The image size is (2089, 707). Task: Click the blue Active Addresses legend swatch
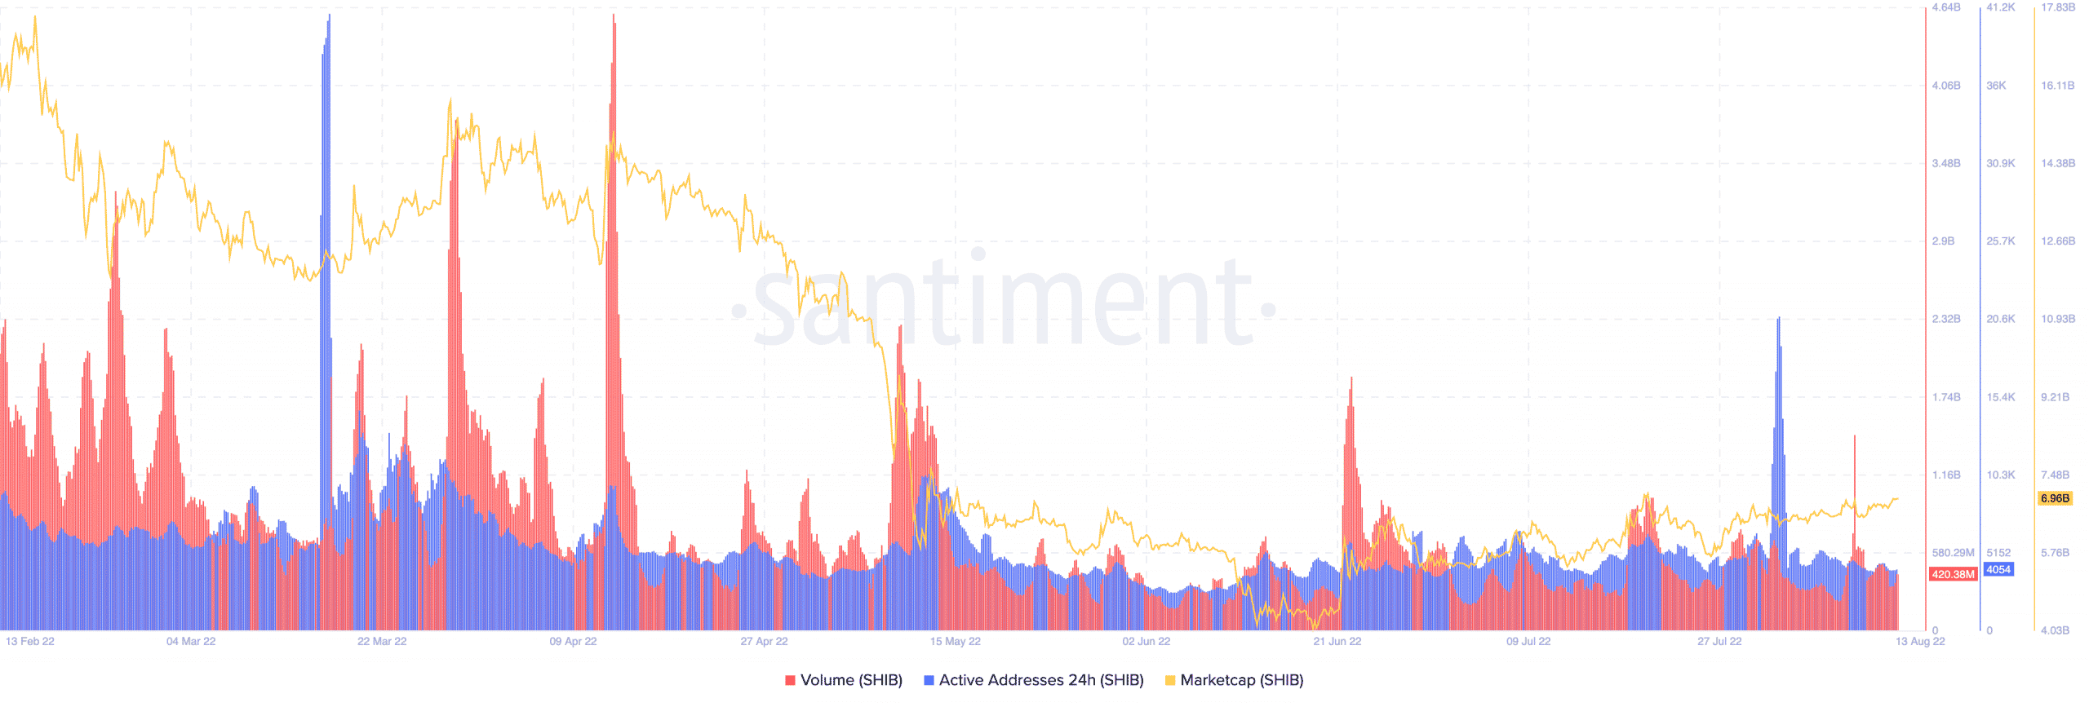[x=929, y=680]
